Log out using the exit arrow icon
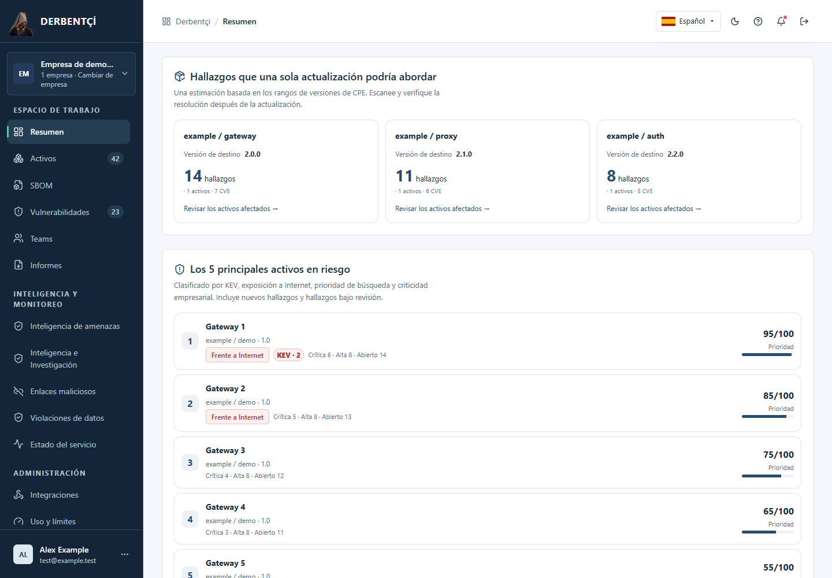 [804, 21]
